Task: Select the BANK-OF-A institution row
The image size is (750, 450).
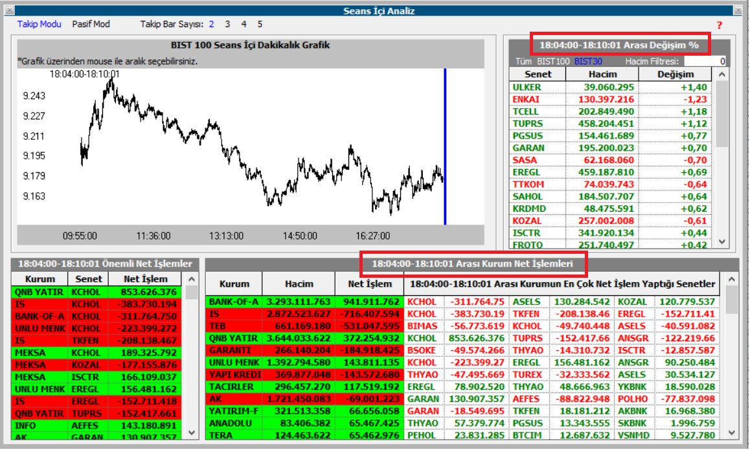Action: (462, 302)
